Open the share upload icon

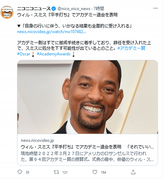pos(133,172)
